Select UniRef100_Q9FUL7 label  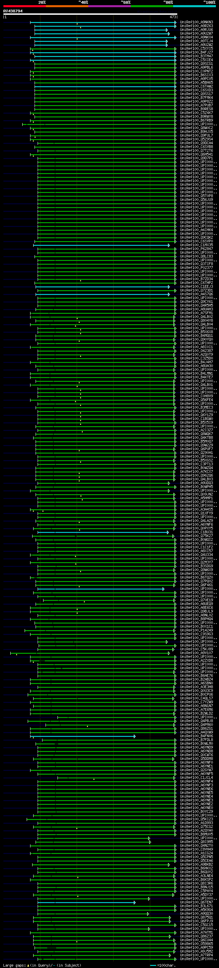pyautogui.click(x=196, y=135)
